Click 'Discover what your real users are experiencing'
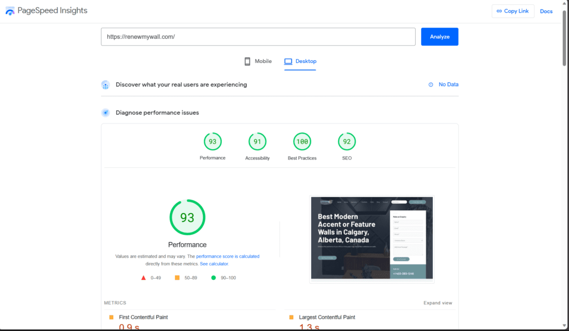Screen dimensions: 569x331 click(181, 85)
